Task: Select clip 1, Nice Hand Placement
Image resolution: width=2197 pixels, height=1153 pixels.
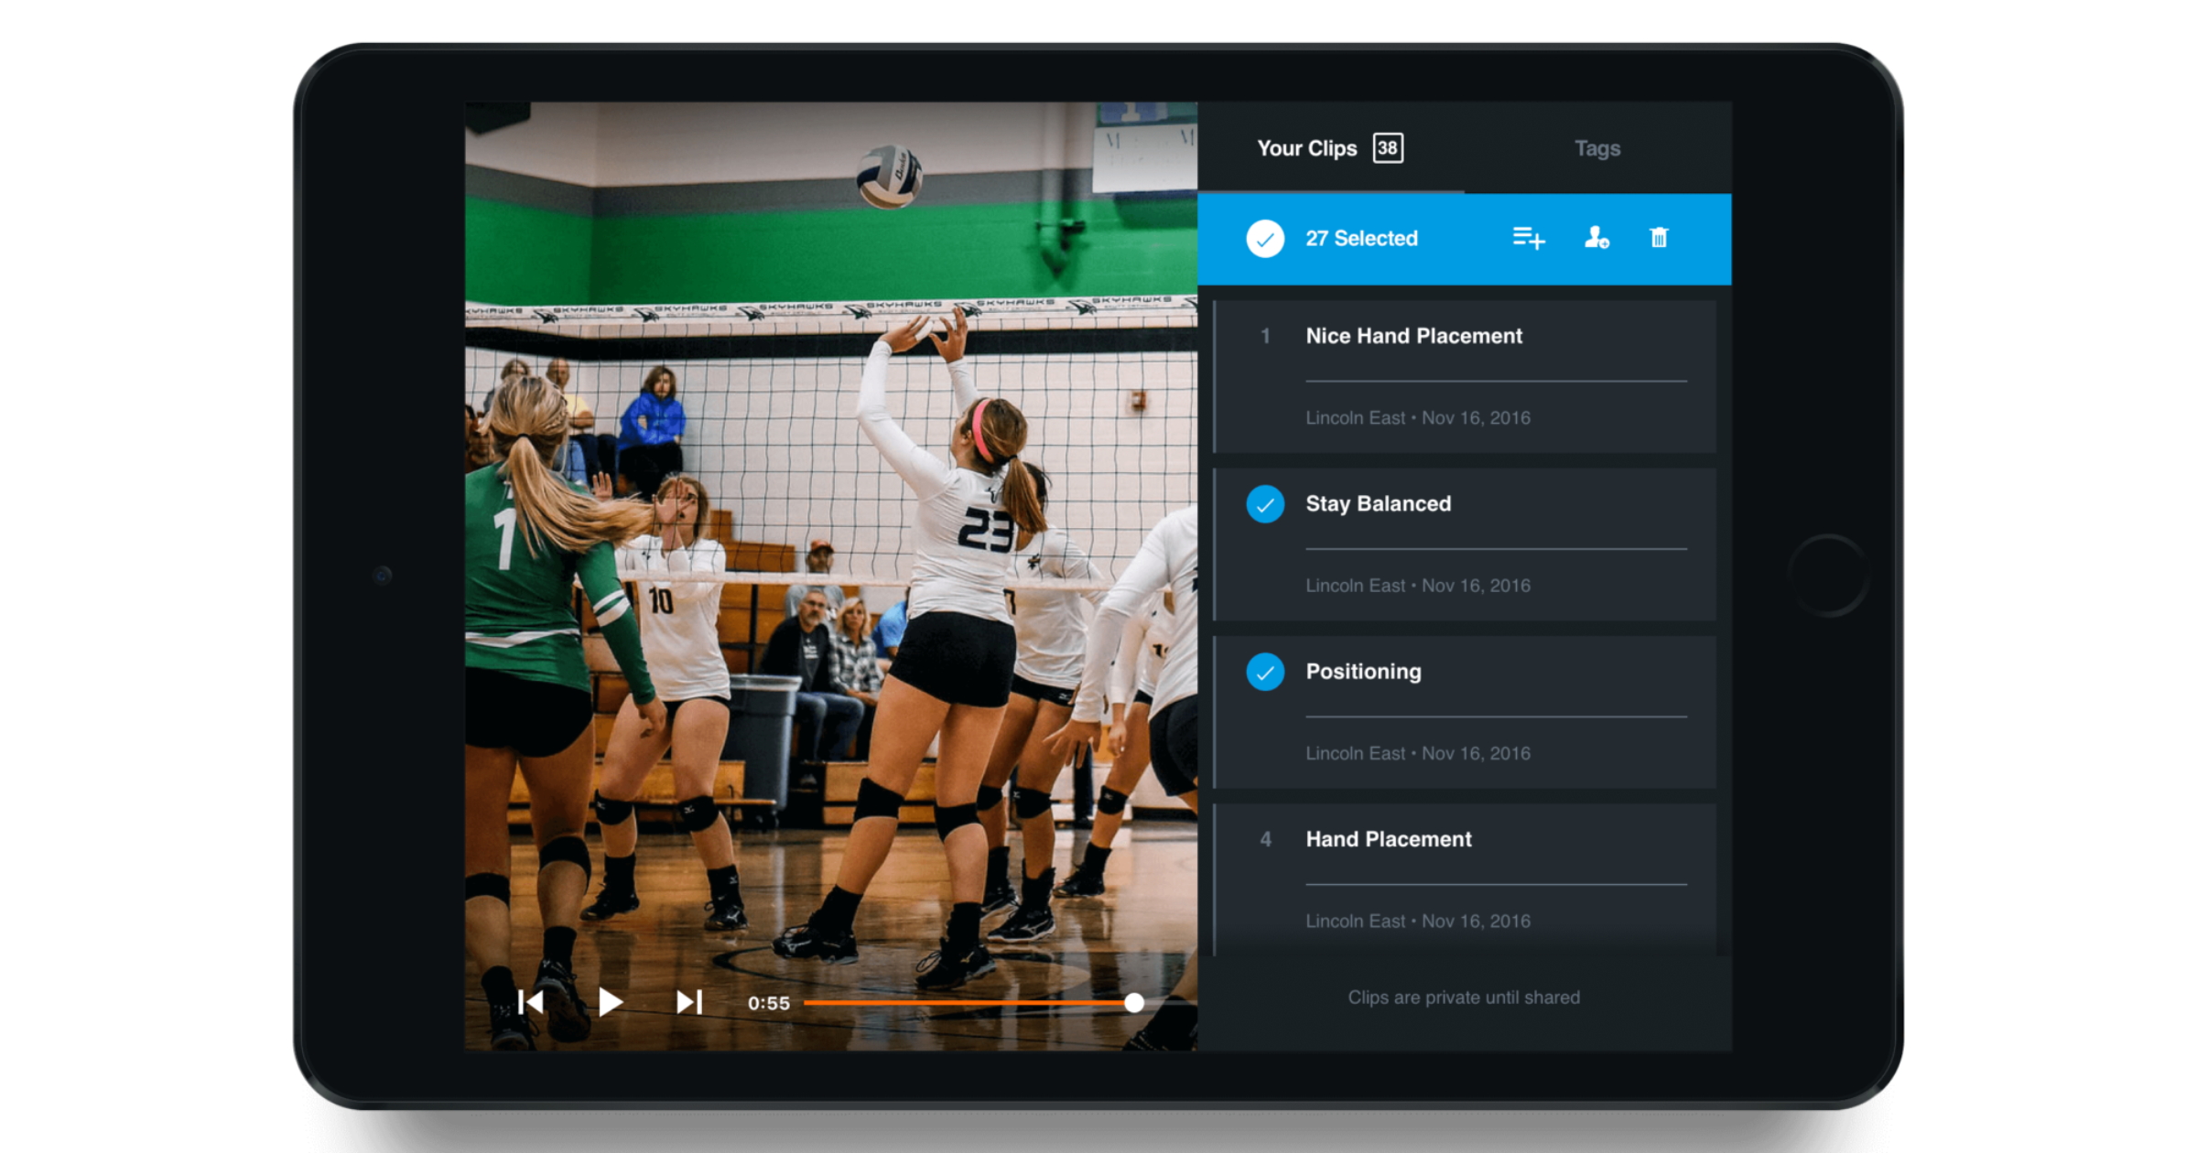Action: click(1266, 337)
